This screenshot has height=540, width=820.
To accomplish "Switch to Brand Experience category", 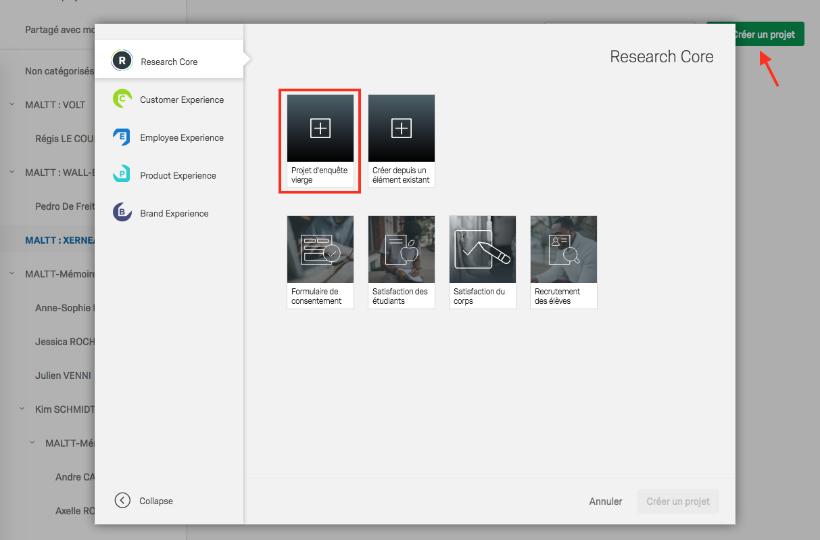I will [169, 213].
